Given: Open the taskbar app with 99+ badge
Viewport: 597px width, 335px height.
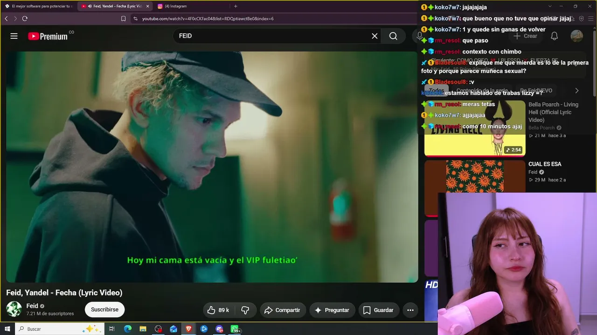Looking at the screenshot, I should tap(235, 329).
